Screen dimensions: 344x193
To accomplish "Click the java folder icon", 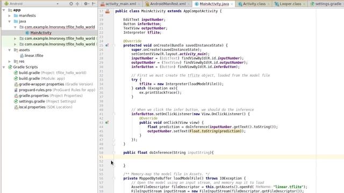I will [x=16, y=21].
